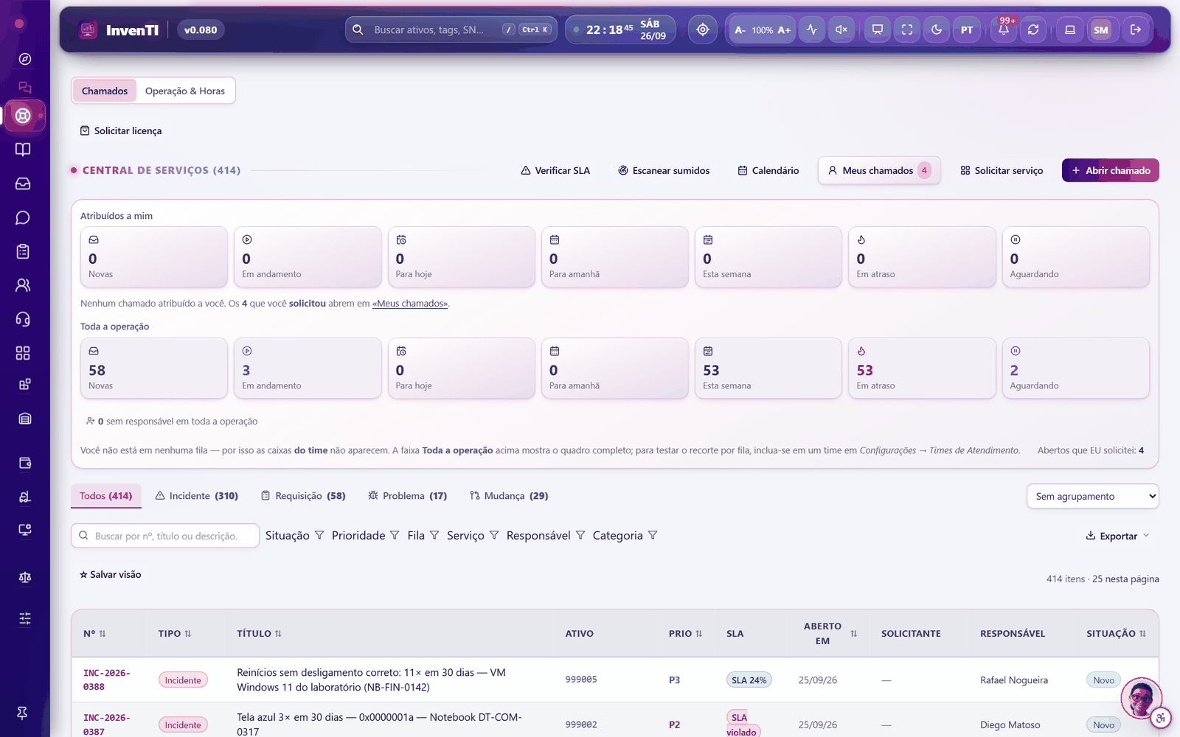Open the lifebuoy service desk sidebar icon
The height and width of the screenshot is (737, 1180).
click(24, 116)
